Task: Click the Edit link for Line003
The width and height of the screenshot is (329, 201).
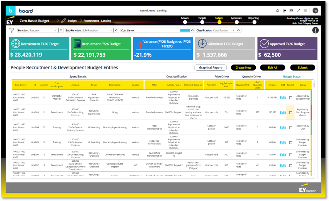Action: [283, 113]
